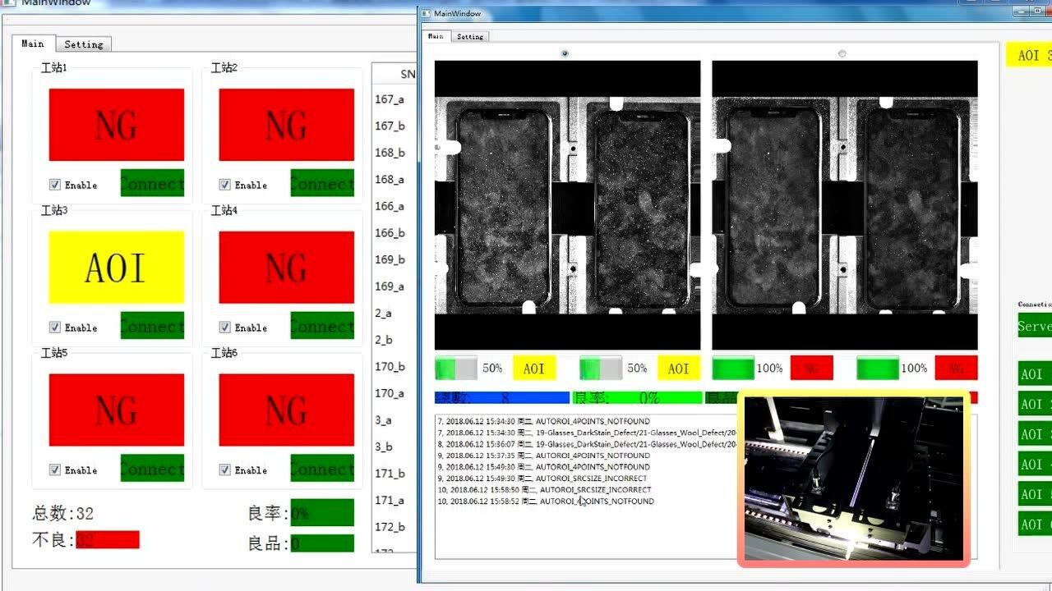This screenshot has height=591, width=1052.
Task: Open the Setting tab in the left station window
Action: pos(84,44)
